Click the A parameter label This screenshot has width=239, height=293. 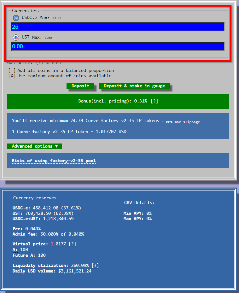click(15, 250)
